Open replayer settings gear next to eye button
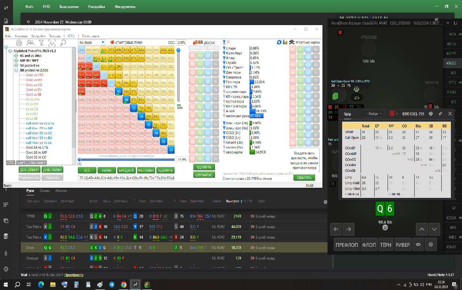 [431, 245]
